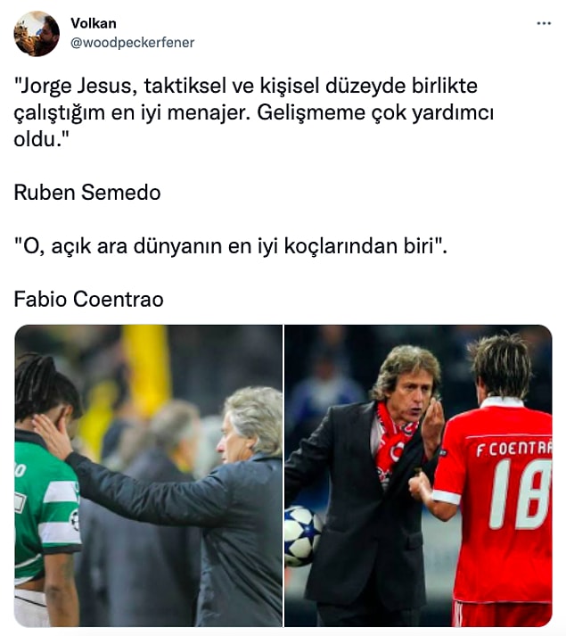Click the 'Fabio Coentrao' text line

pyautogui.click(x=89, y=300)
